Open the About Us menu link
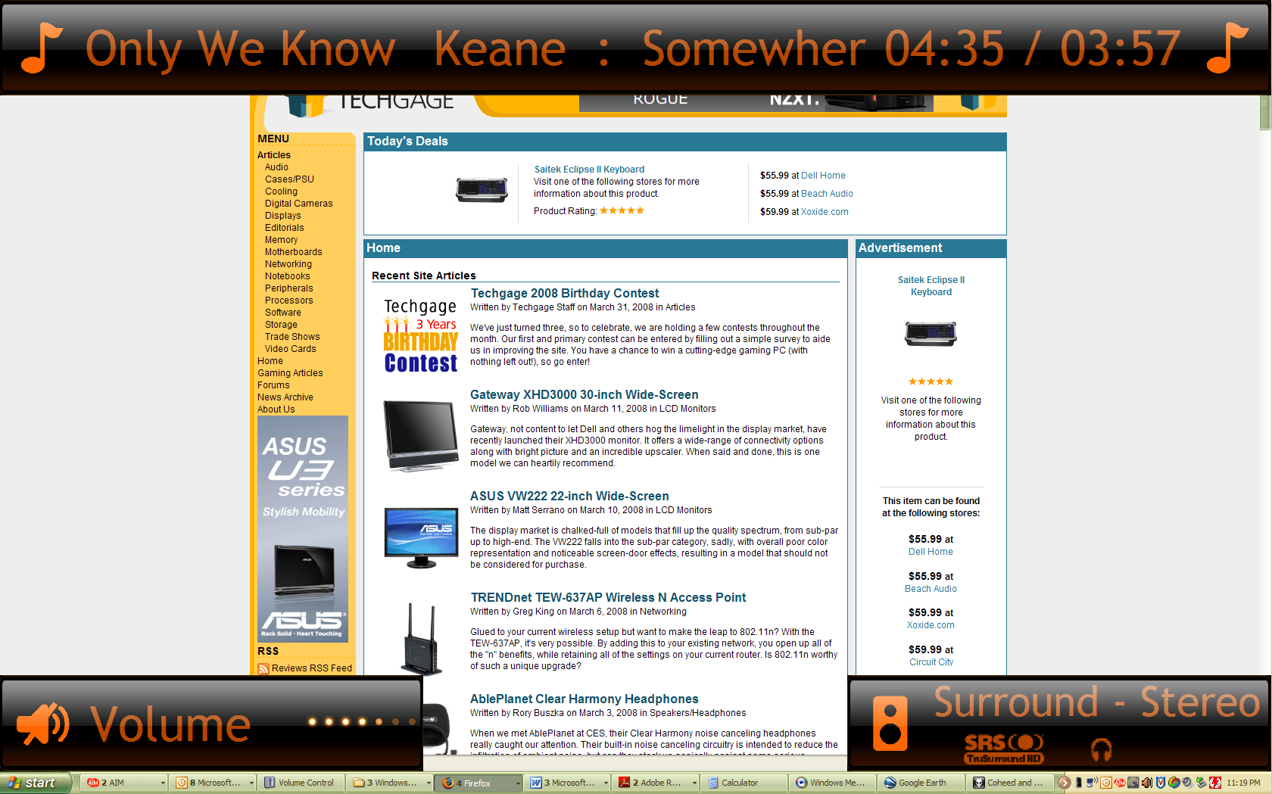 pos(276,409)
